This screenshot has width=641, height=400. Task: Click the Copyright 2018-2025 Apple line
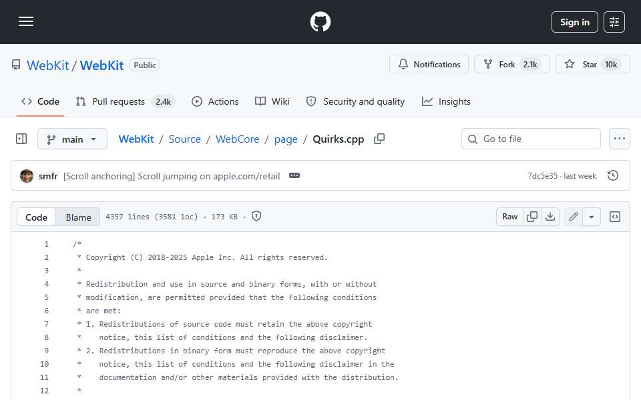(x=202, y=257)
